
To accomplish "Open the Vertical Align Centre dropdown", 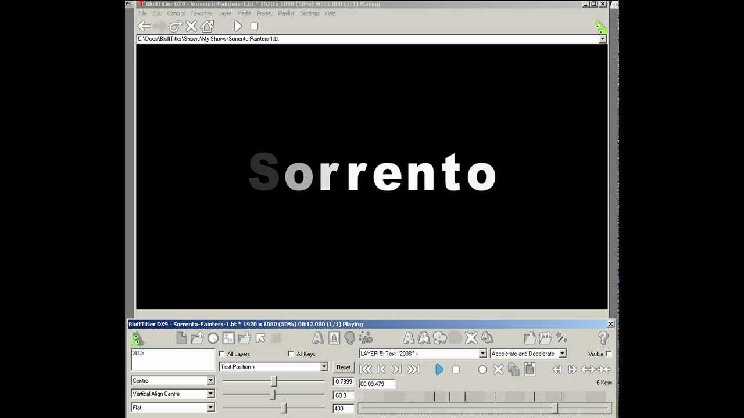I will click(x=210, y=394).
